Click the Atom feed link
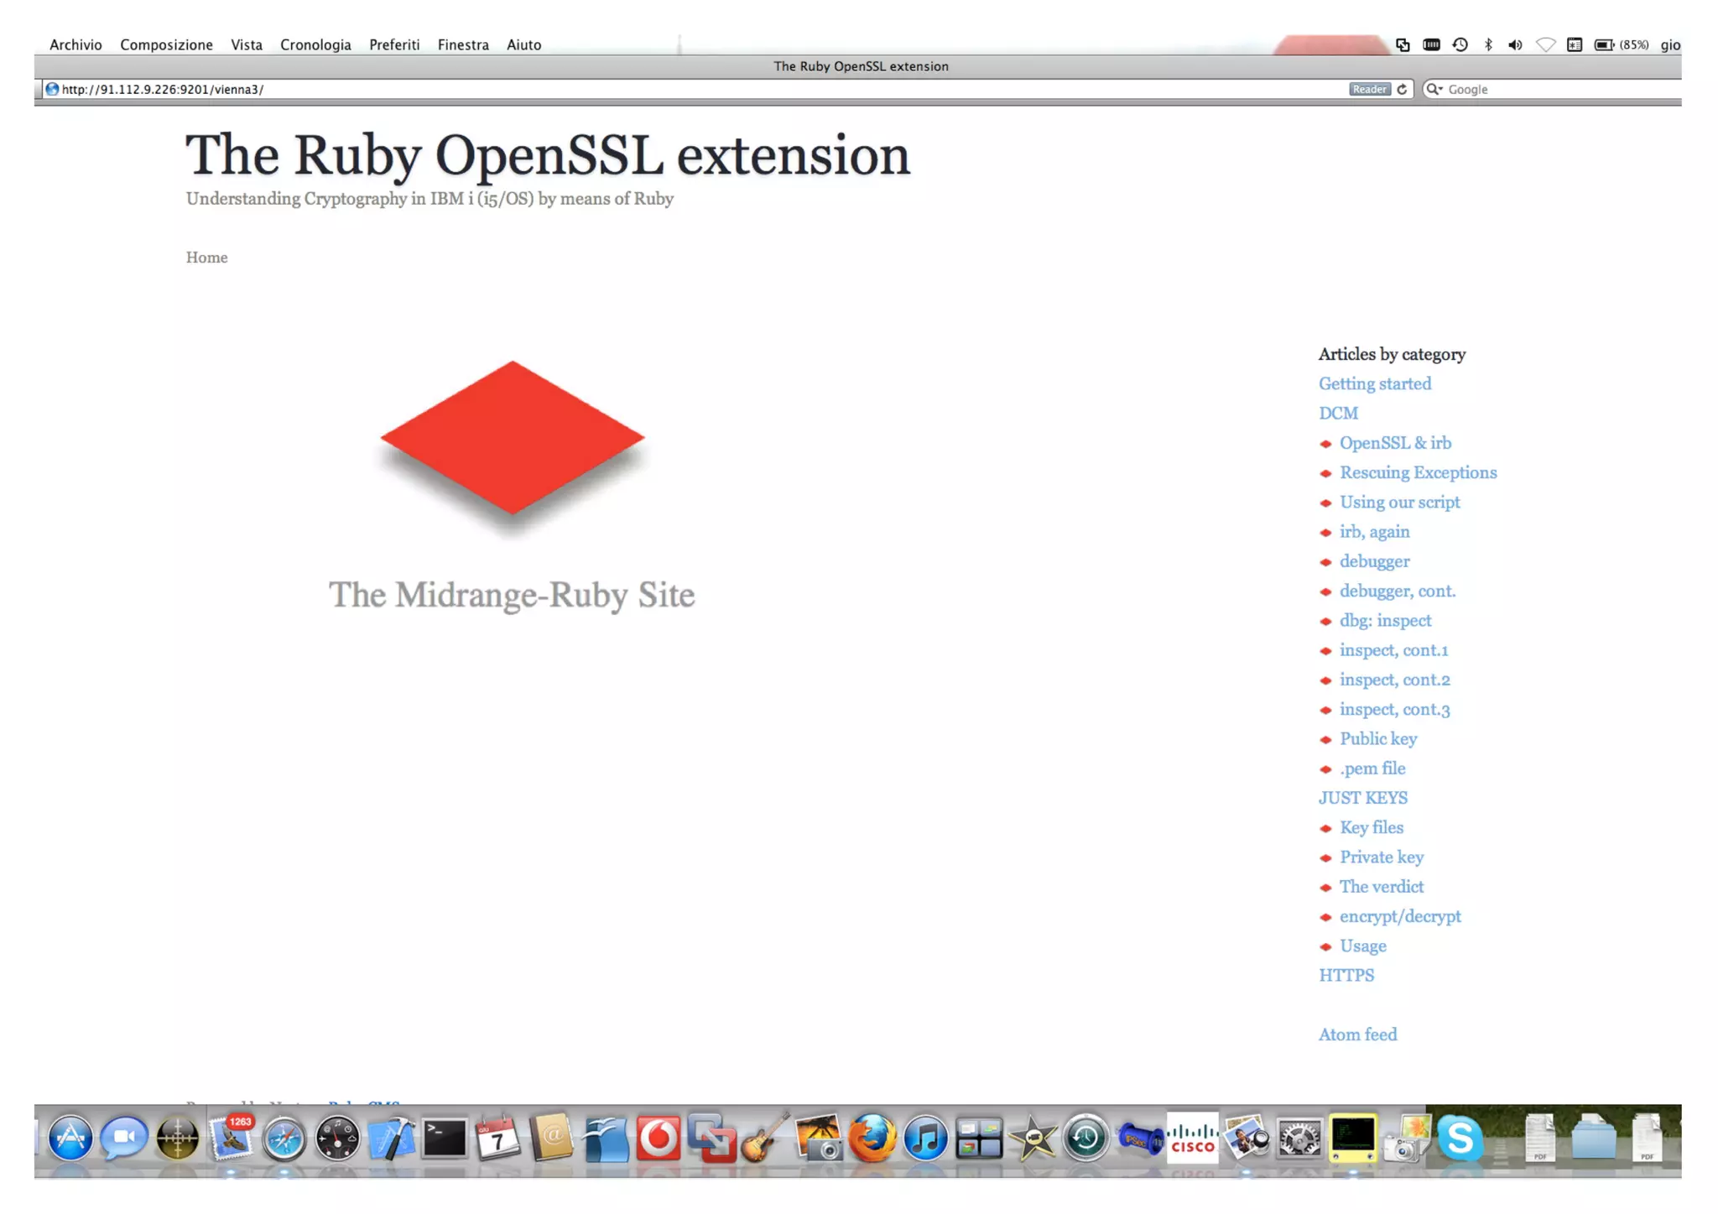Screen dimensions: 1718x1214 [1357, 1034]
